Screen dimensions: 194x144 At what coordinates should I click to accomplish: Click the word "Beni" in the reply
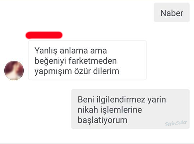click(86, 99)
